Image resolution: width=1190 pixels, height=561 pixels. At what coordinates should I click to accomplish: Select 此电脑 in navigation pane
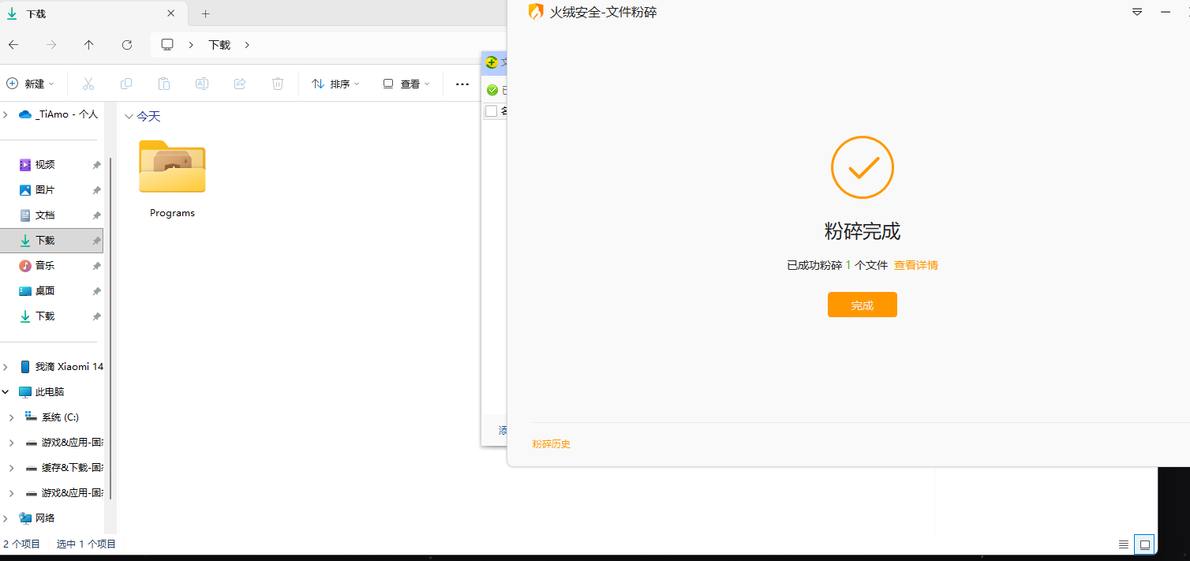tap(50, 392)
